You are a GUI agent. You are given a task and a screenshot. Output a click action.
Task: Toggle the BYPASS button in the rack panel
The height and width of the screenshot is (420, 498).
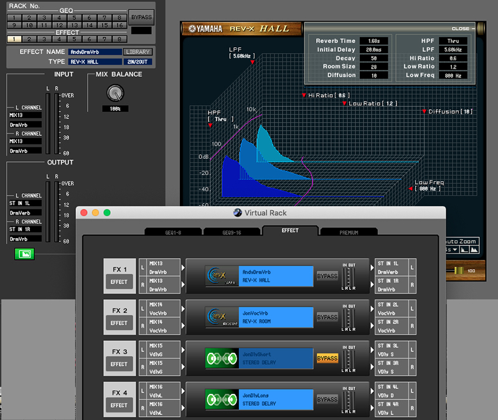pos(141,17)
